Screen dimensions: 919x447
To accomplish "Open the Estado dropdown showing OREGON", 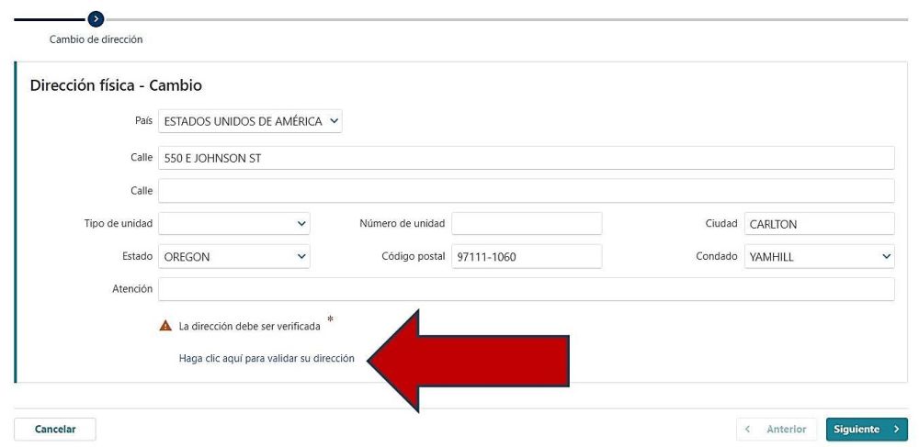I will (x=234, y=257).
